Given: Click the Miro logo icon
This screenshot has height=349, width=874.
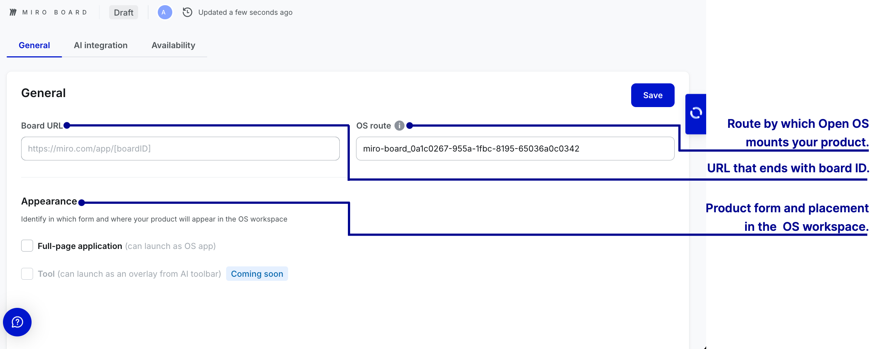Looking at the screenshot, I should point(13,12).
